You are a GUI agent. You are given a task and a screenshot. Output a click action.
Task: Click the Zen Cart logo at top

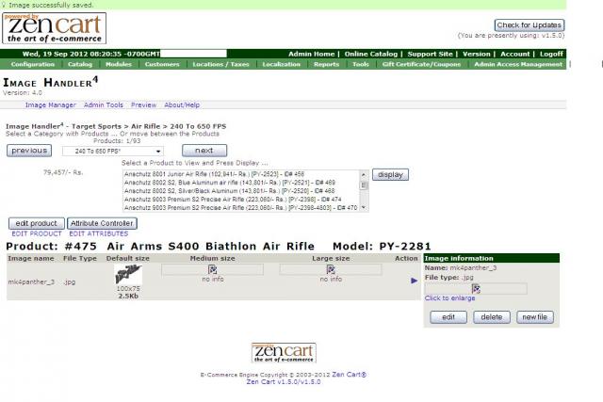pyautogui.click(x=55, y=28)
